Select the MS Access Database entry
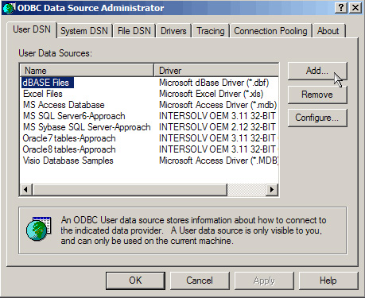Screen dimensions: 365x298 pyautogui.click(x=64, y=105)
